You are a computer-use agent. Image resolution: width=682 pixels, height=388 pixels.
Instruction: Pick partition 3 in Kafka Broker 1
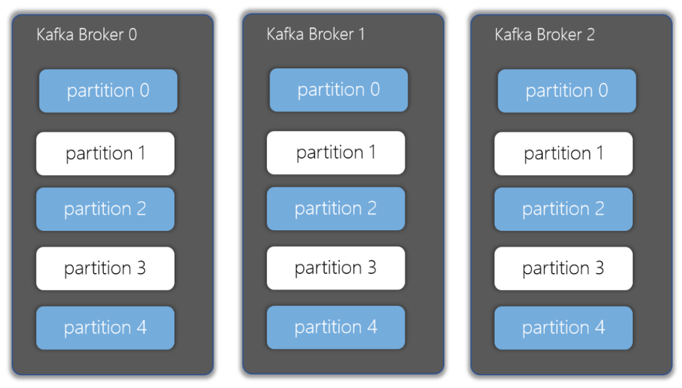point(336,268)
